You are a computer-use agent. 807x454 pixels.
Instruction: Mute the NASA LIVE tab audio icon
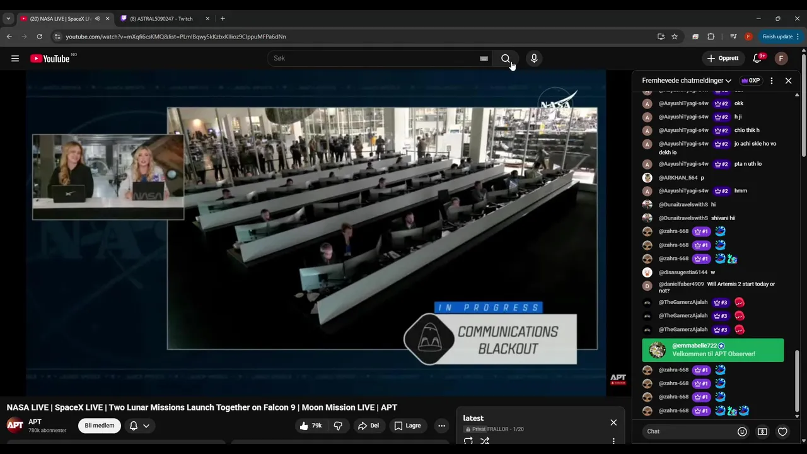97,19
